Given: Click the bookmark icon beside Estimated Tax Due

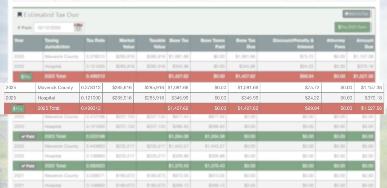Looking at the screenshot, I should [x=20, y=15].
